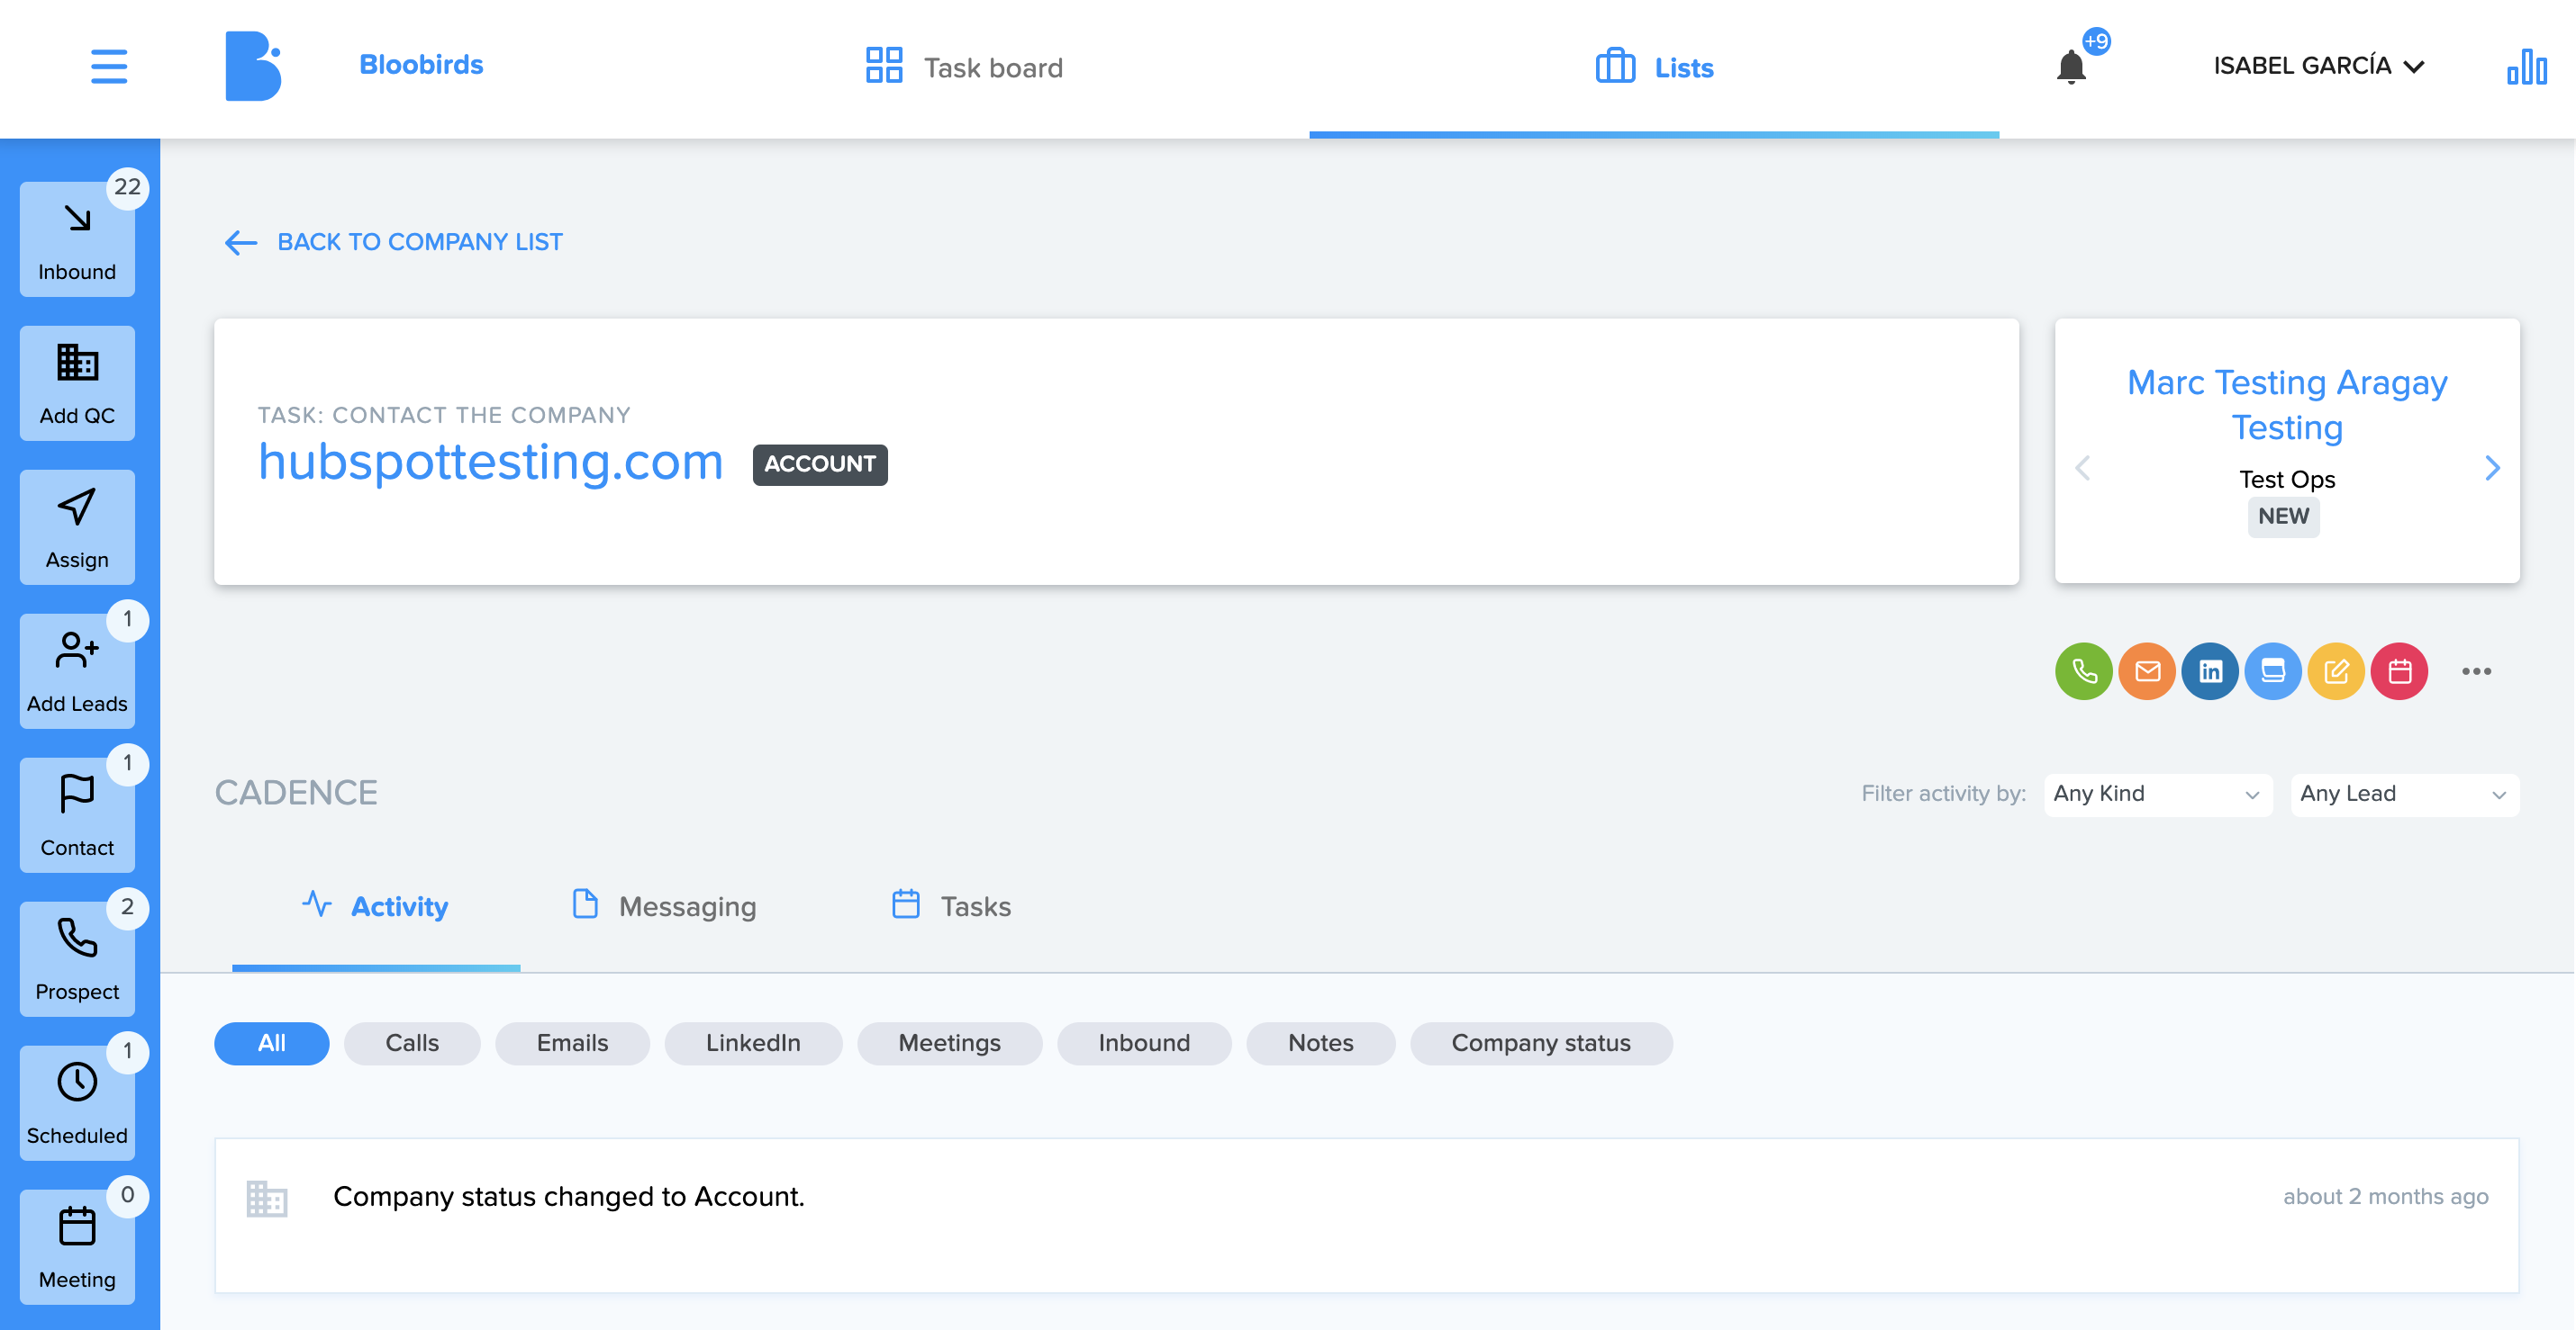Open the Inbound sidebar item
This screenshot has width=2576, height=1330.
pyautogui.click(x=77, y=240)
